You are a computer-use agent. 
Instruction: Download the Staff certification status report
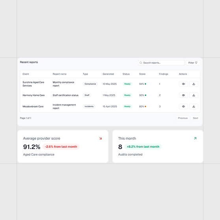194,95
